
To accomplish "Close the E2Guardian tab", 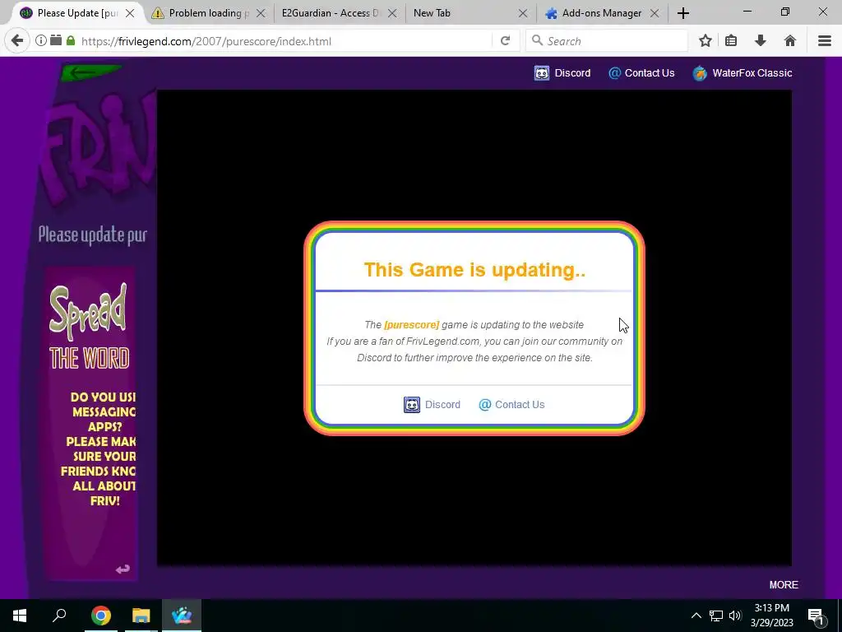I will coord(392,13).
